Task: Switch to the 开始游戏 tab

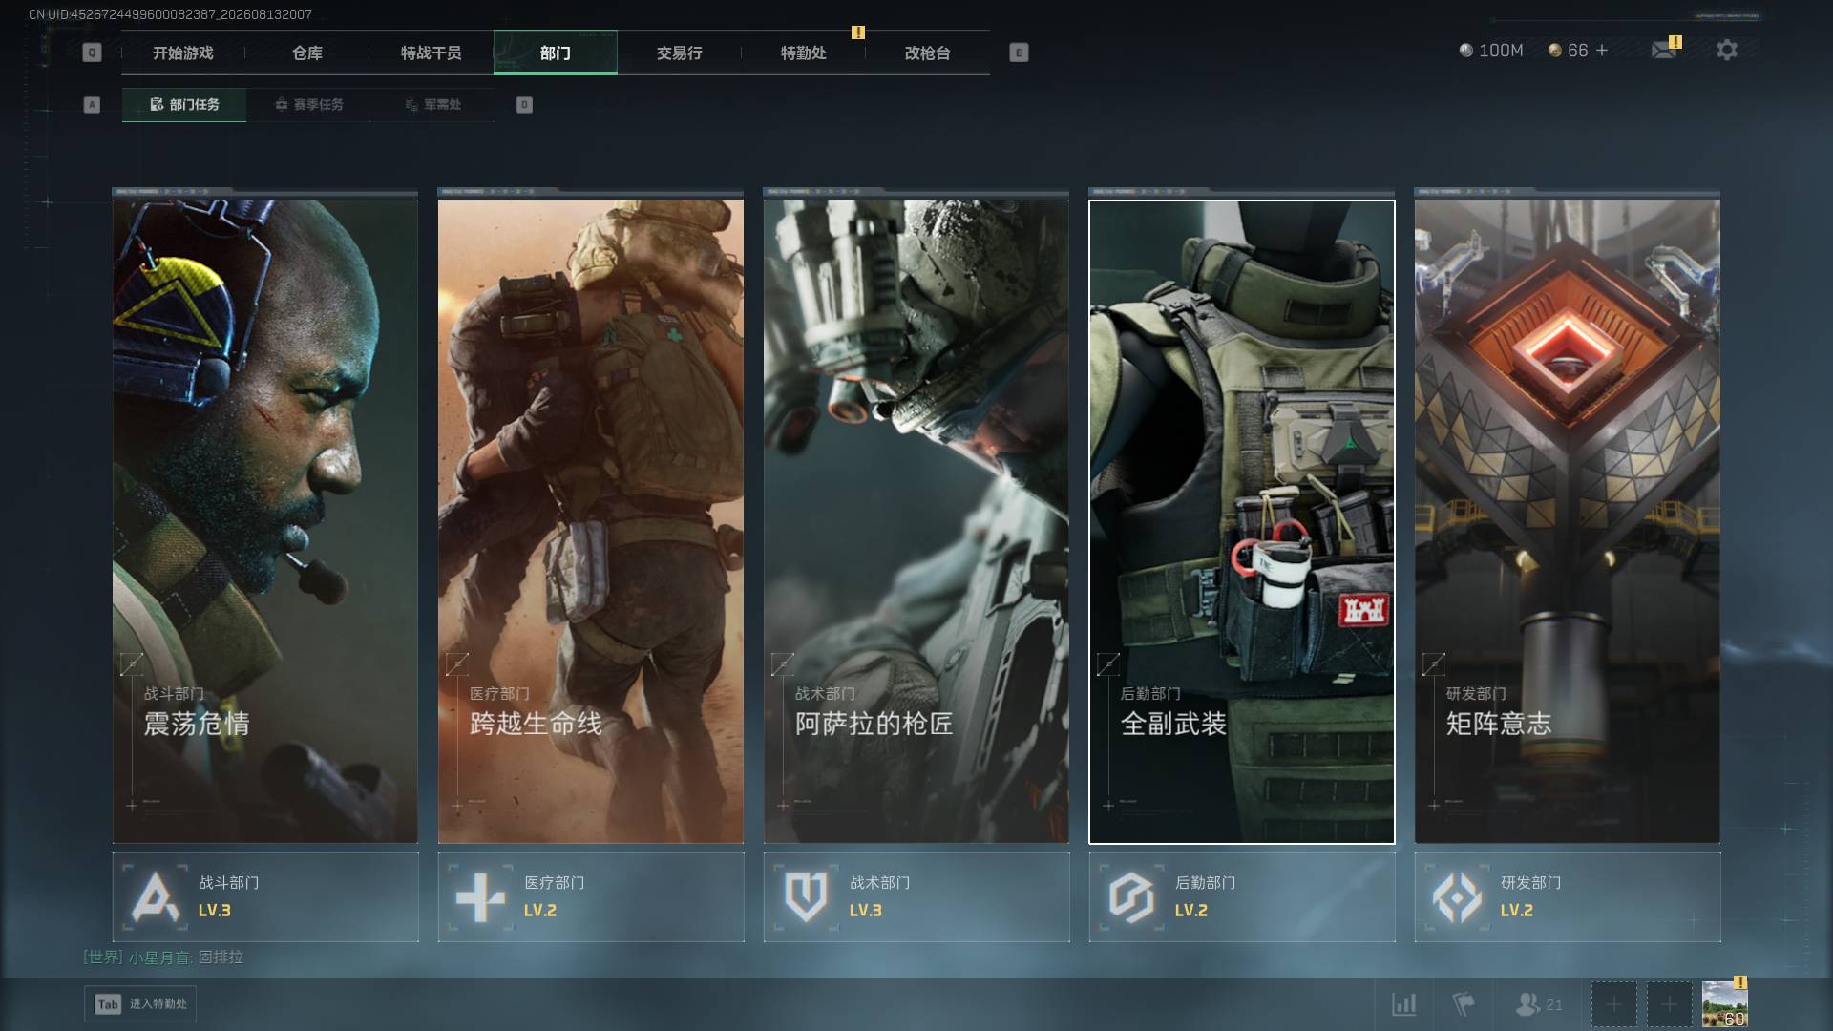Action: coord(183,53)
